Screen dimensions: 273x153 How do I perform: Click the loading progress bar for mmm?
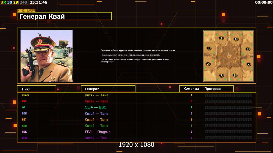click(x=228, y=95)
